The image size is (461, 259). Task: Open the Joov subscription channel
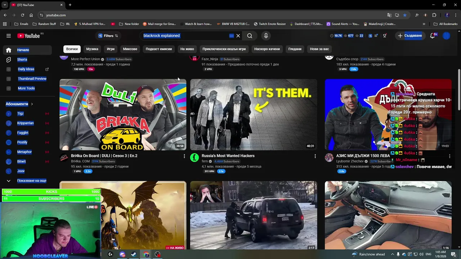coord(21,171)
